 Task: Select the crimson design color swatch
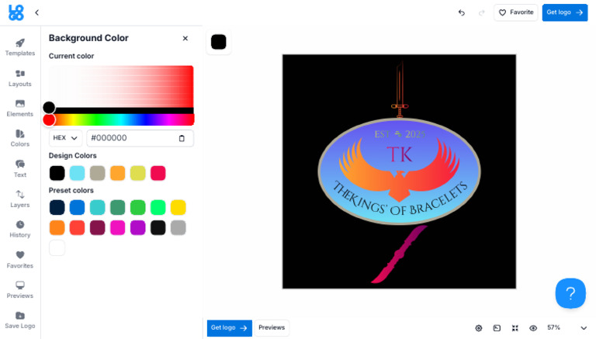(158, 173)
